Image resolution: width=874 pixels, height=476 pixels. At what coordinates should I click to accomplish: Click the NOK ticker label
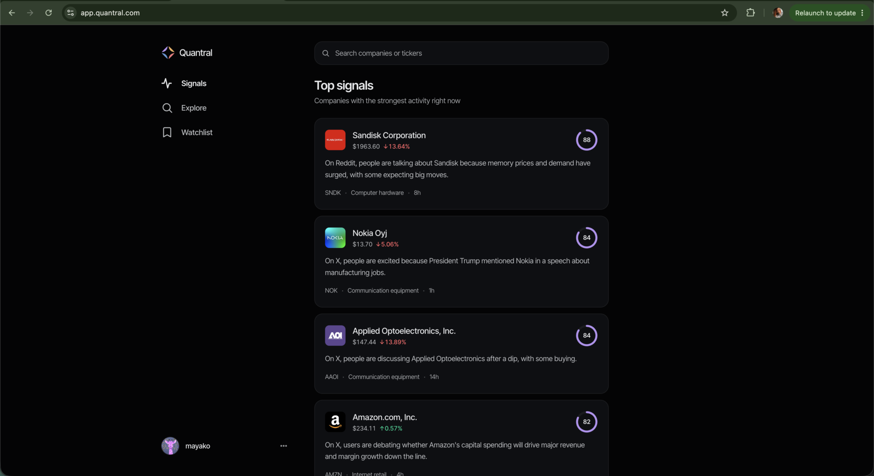[331, 291]
